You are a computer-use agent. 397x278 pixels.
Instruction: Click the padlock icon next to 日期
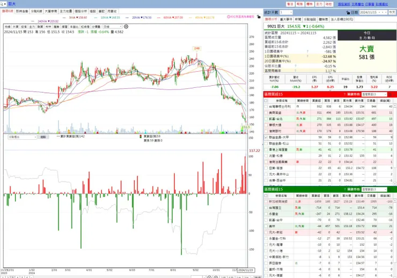348,12
